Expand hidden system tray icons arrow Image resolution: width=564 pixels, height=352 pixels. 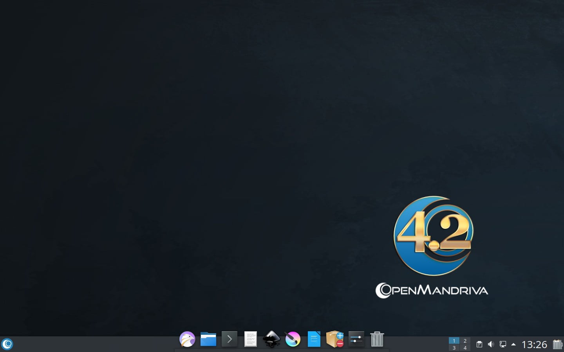pos(513,344)
